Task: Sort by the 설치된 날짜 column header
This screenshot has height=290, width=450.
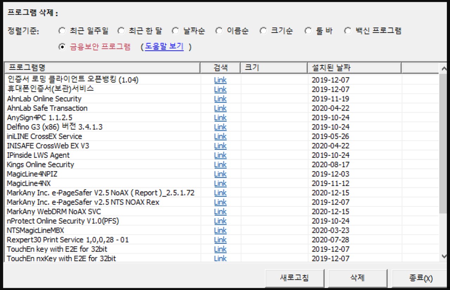Action: 354,68
